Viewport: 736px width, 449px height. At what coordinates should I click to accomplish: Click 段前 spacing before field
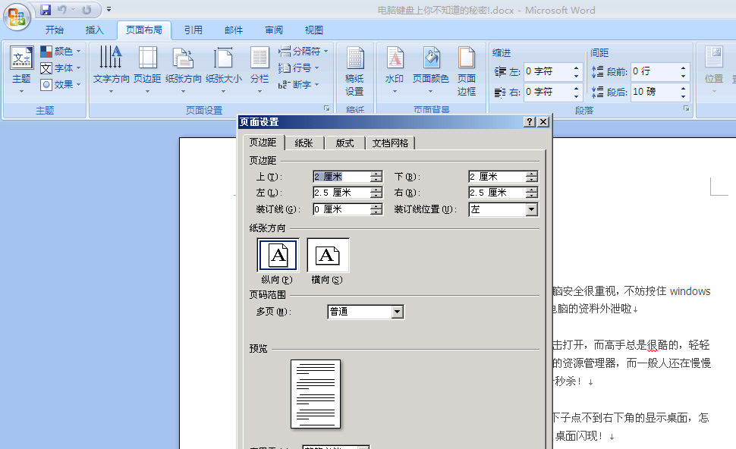655,71
